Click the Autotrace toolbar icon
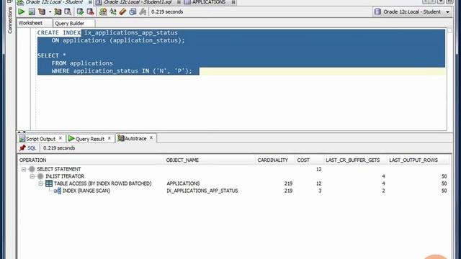The width and height of the screenshot is (461, 259). click(x=58, y=12)
